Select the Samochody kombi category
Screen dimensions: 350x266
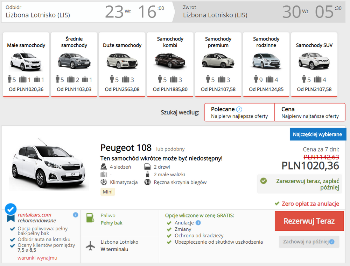[x=170, y=65]
